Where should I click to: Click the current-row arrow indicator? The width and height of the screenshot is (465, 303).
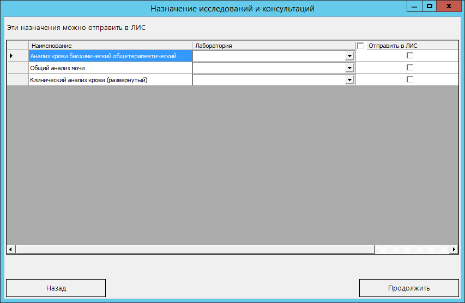[11, 56]
